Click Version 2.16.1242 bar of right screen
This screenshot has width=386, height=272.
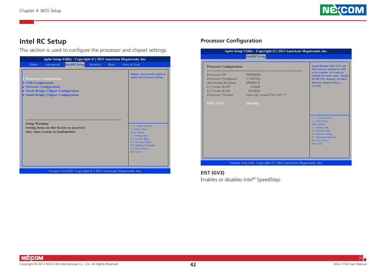[276, 163]
